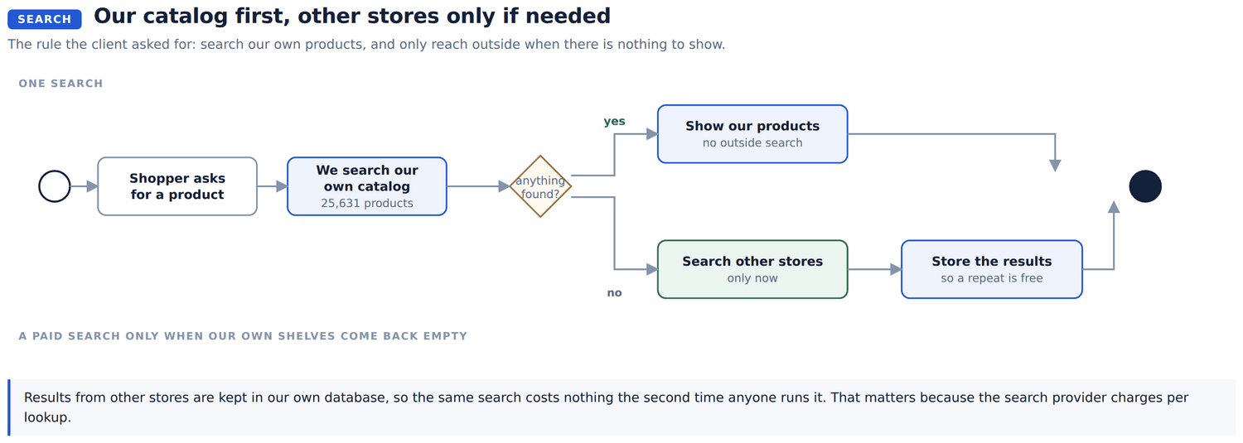Image resolution: width=1243 pixels, height=443 pixels.
Task: Click the arrowhead entering 'We search our own catalog'
Action: (282, 186)
